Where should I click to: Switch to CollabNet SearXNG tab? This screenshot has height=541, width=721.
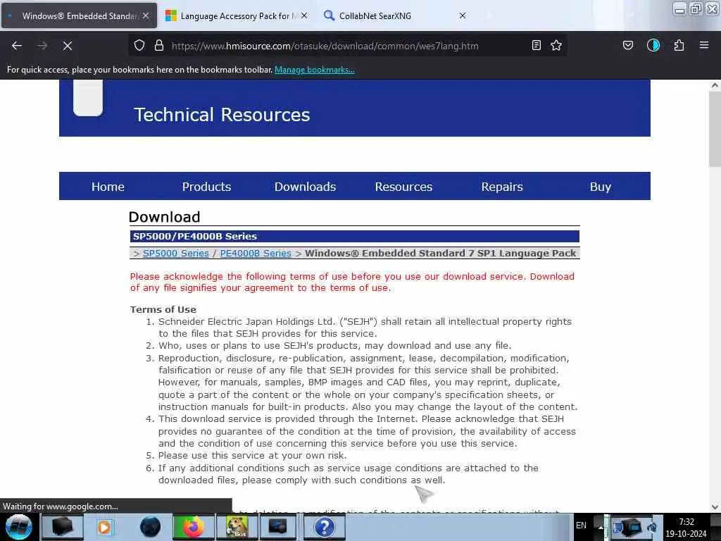coord(396,15)
